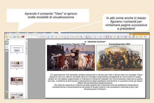Select the partly visible fourth page thumbnail
The width and height of the screenshot is (154, 103).
[x=17, y=96]
